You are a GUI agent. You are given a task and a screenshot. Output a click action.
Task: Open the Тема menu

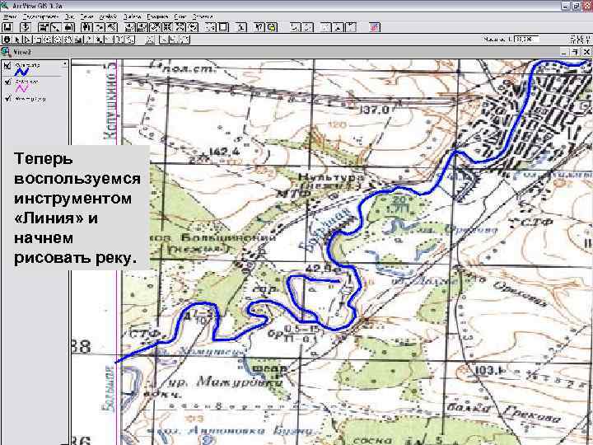(86, 16)
